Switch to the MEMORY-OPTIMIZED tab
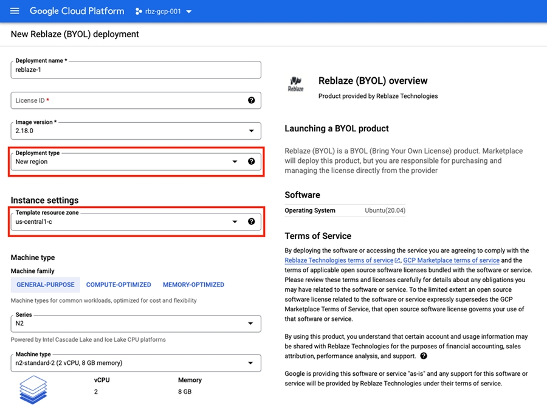Image resolution: width=547 pixels, height=411 pixels. point(193,285)
